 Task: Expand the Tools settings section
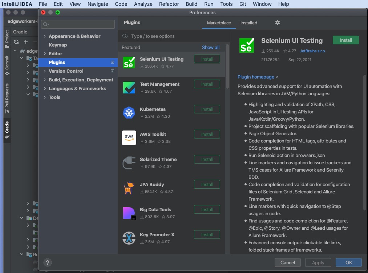click(45, 97)
